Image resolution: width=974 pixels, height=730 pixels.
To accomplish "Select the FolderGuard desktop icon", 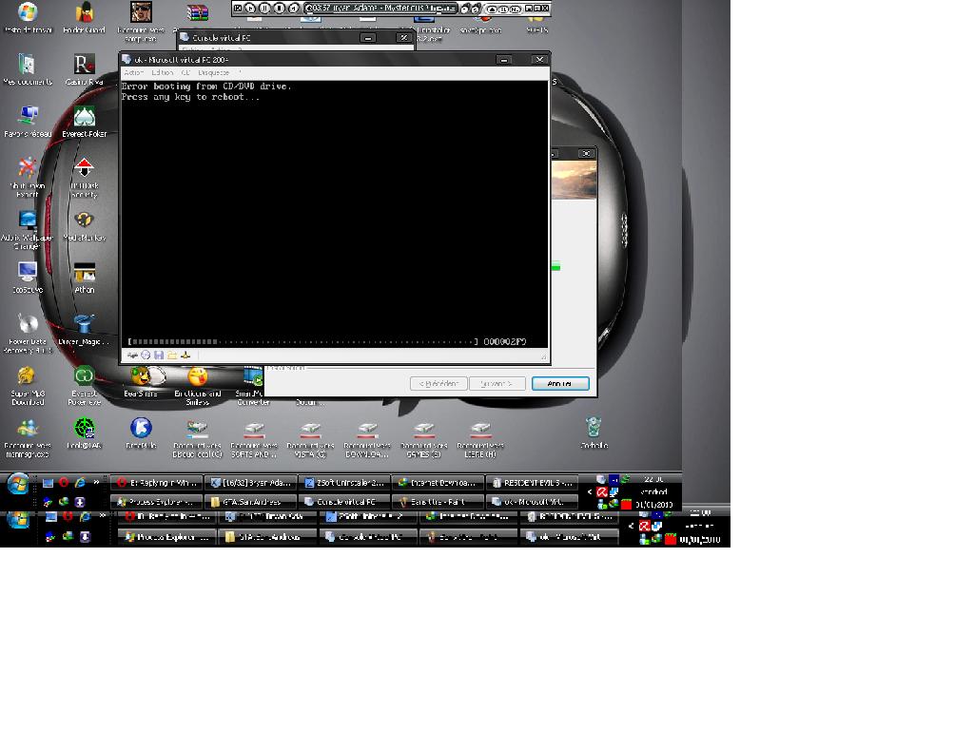I will 84,17.
